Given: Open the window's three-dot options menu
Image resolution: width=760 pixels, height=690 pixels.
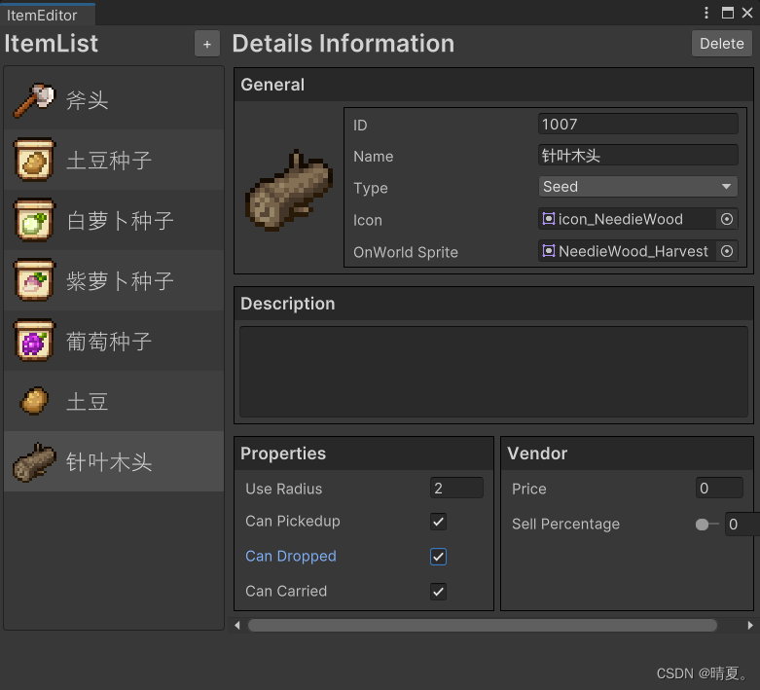Looking at the screenshot, I should point(707,13).
